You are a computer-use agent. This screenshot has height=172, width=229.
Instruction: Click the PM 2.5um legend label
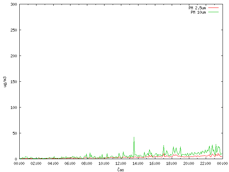[x=197, y=8]
